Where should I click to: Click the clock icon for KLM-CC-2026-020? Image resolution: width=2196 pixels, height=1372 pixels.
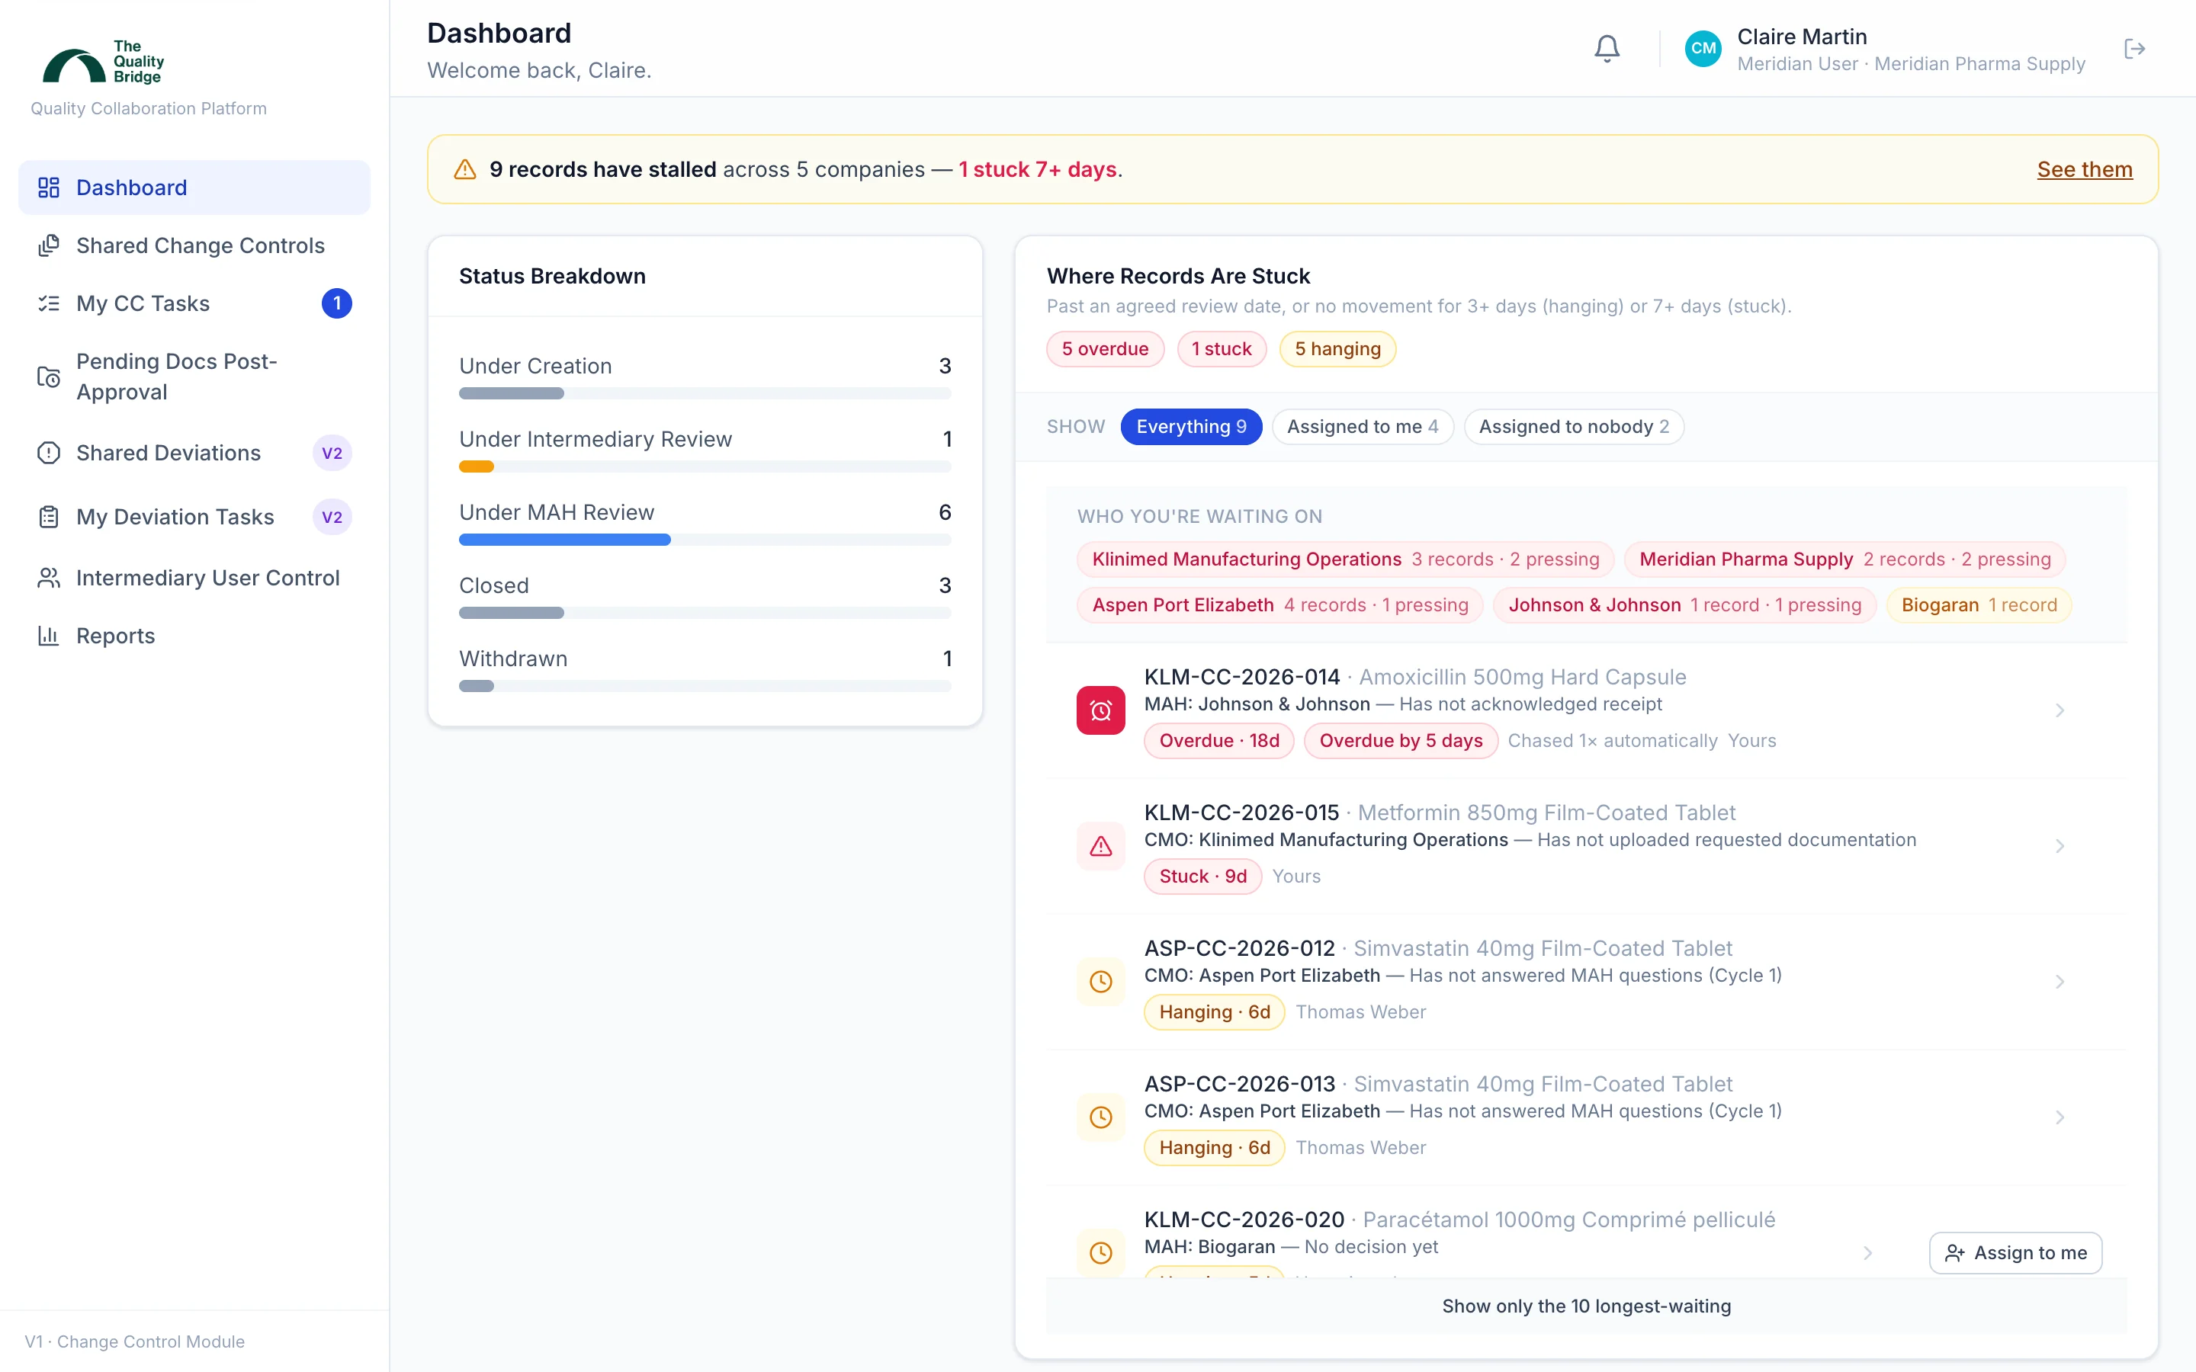click(1101, 1253)
